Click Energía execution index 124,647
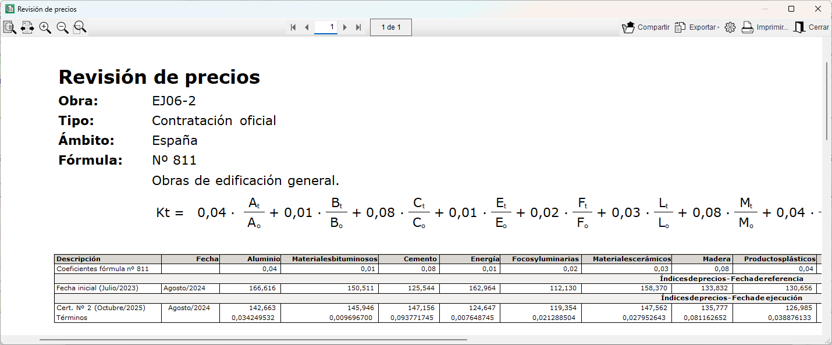Image resolution: width=832 pixels, height=345 pixels. (x=482, y=308)
